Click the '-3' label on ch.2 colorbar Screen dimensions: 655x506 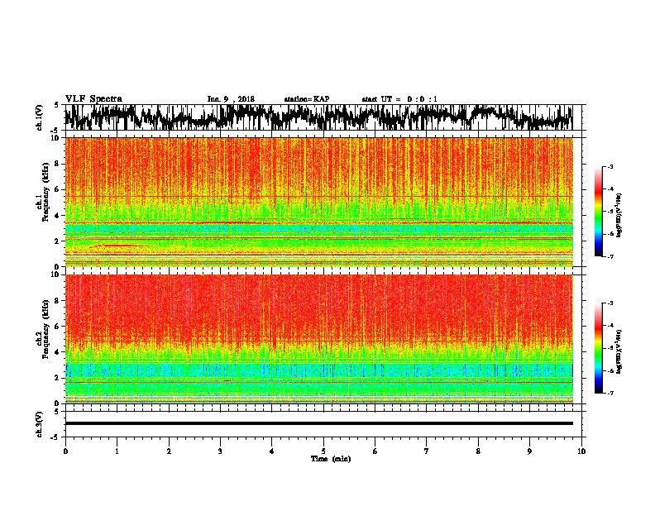610,303
